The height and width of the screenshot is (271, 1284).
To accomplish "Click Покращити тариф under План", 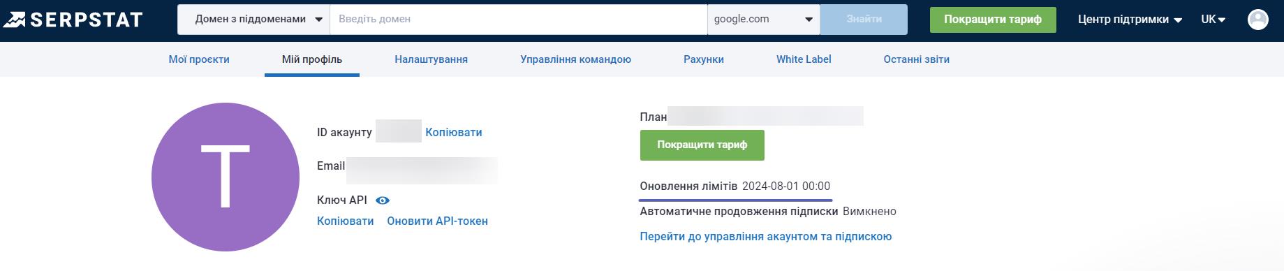I will [x=702, y=145].
